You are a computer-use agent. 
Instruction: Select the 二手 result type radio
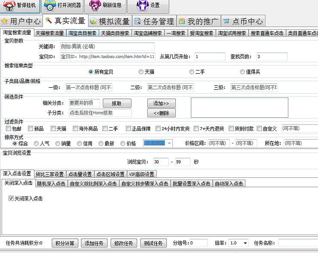192,72
